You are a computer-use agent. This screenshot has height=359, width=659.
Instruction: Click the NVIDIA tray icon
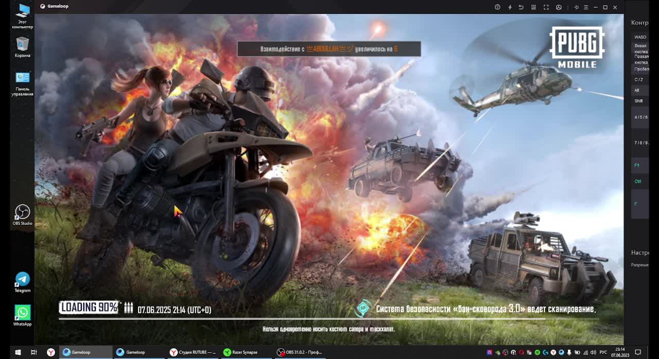pyautogui.click(x=498, y=352)
